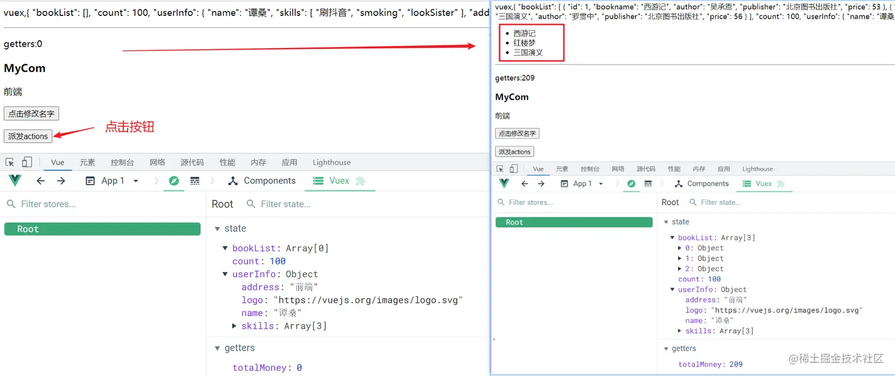Switch to 源代码 tab in left devtools
The width and height of the screenshot is (895, 376).
point(192,163)
